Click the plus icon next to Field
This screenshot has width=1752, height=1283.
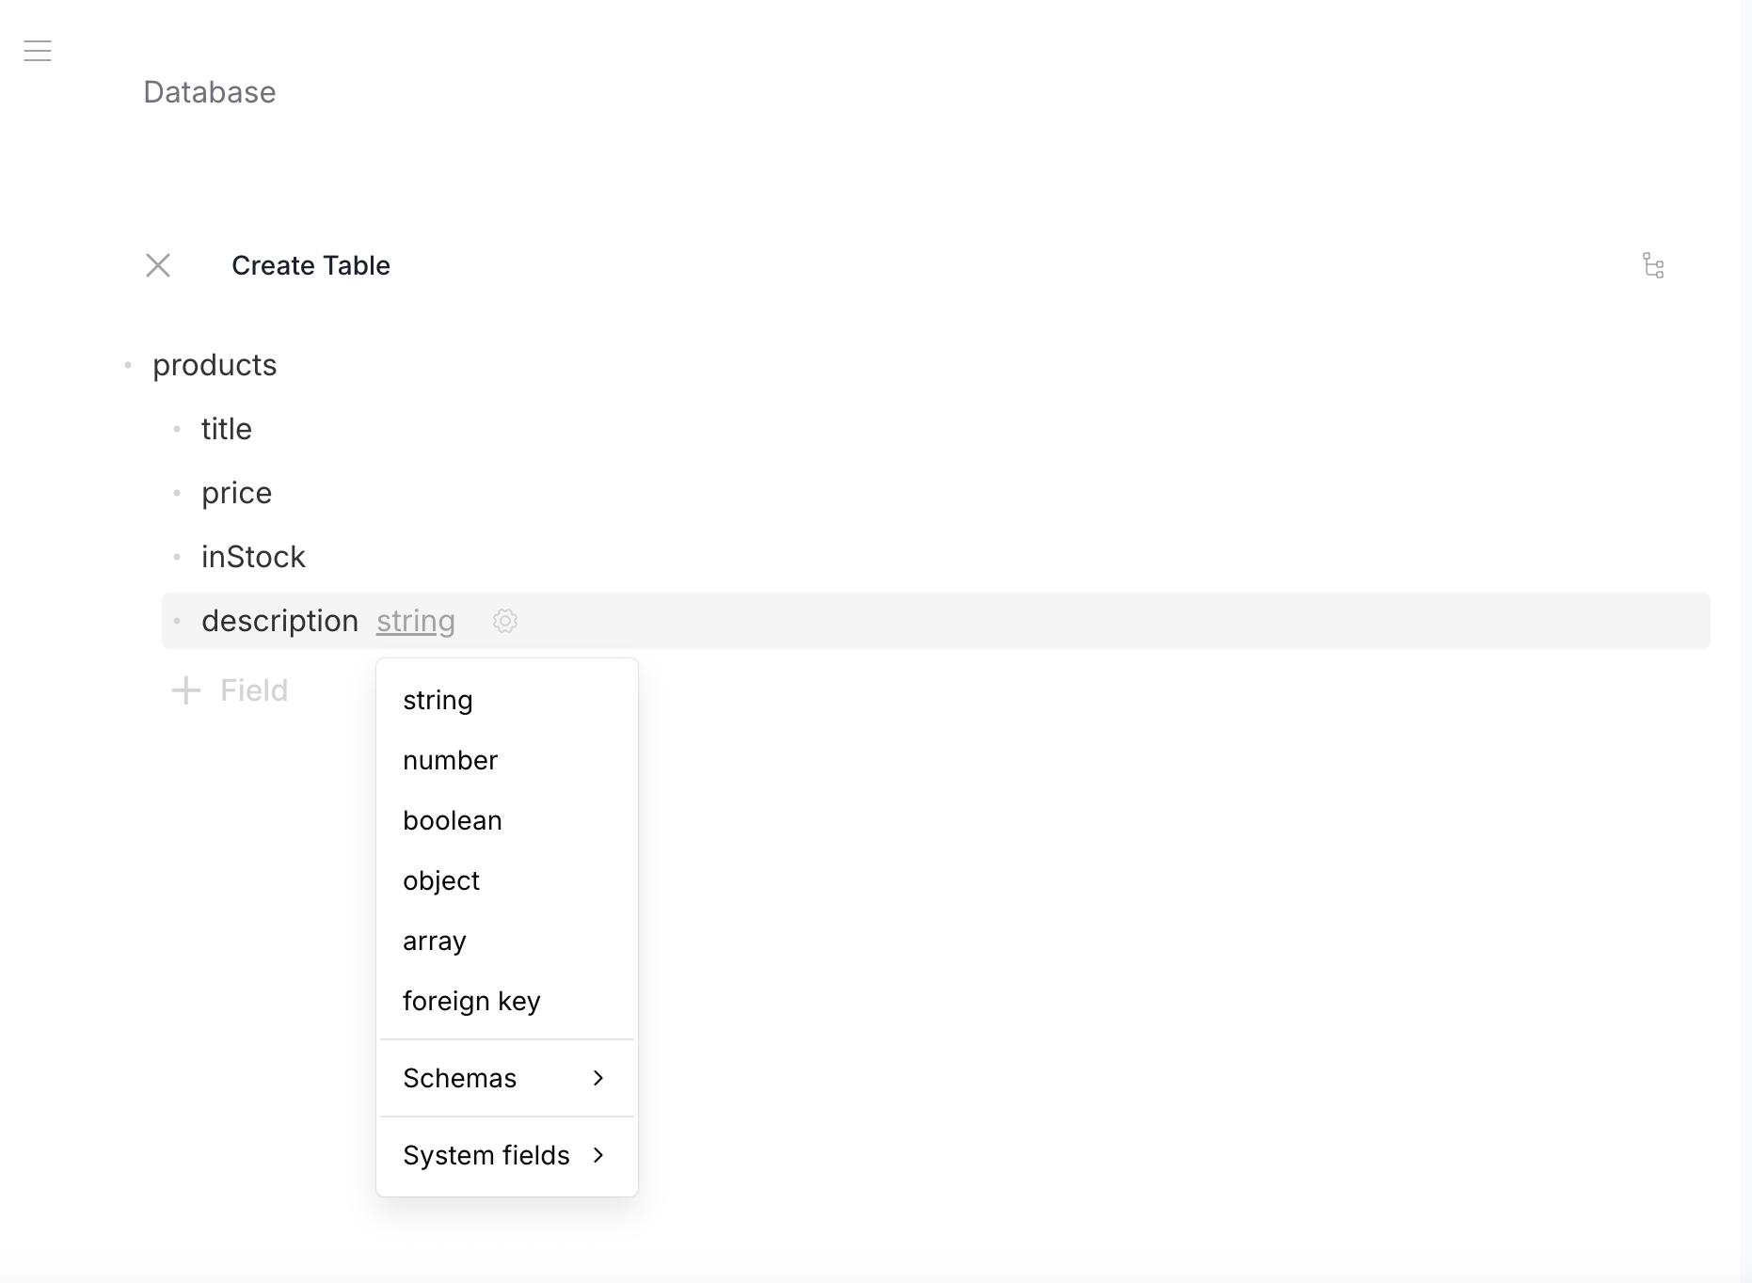click(185, 690)
